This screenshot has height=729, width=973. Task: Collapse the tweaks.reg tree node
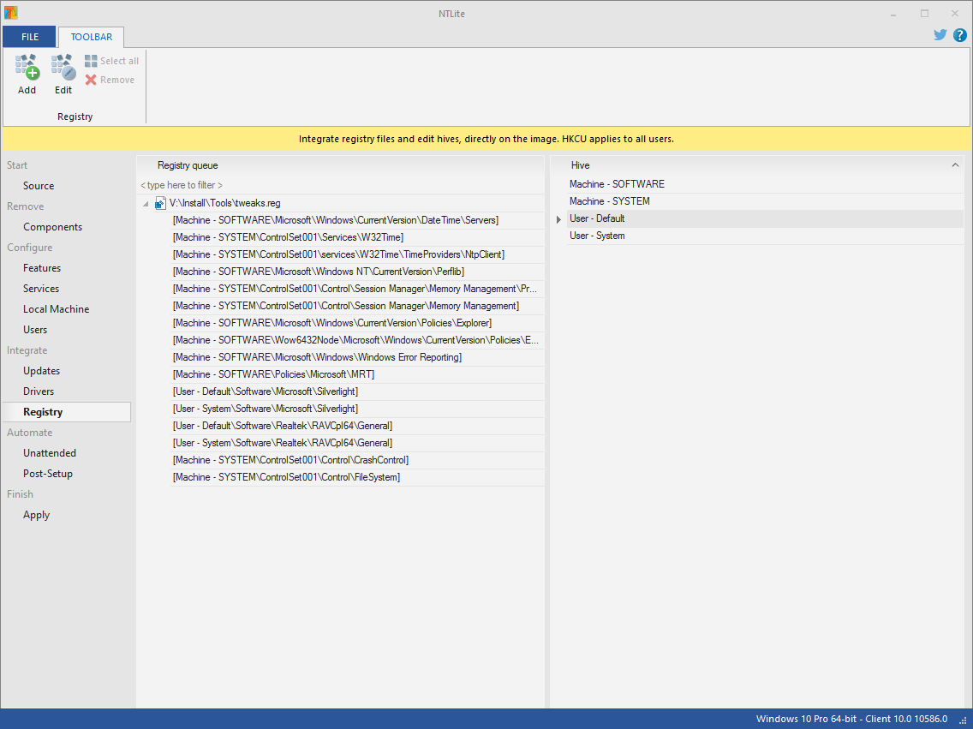coord(146,204)
